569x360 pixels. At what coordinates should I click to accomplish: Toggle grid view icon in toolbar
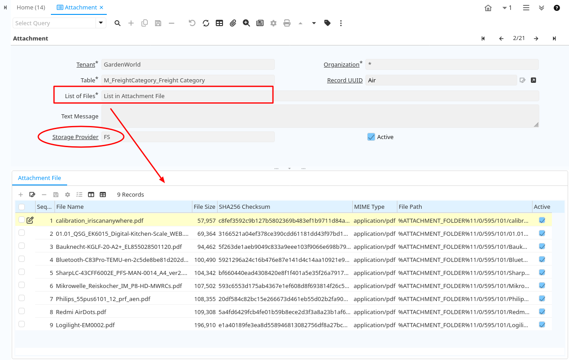(x=219, y=23)
